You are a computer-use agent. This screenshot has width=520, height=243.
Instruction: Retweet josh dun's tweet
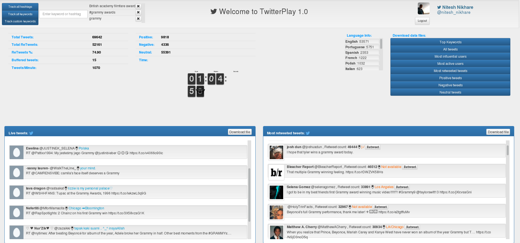[373, 147]
